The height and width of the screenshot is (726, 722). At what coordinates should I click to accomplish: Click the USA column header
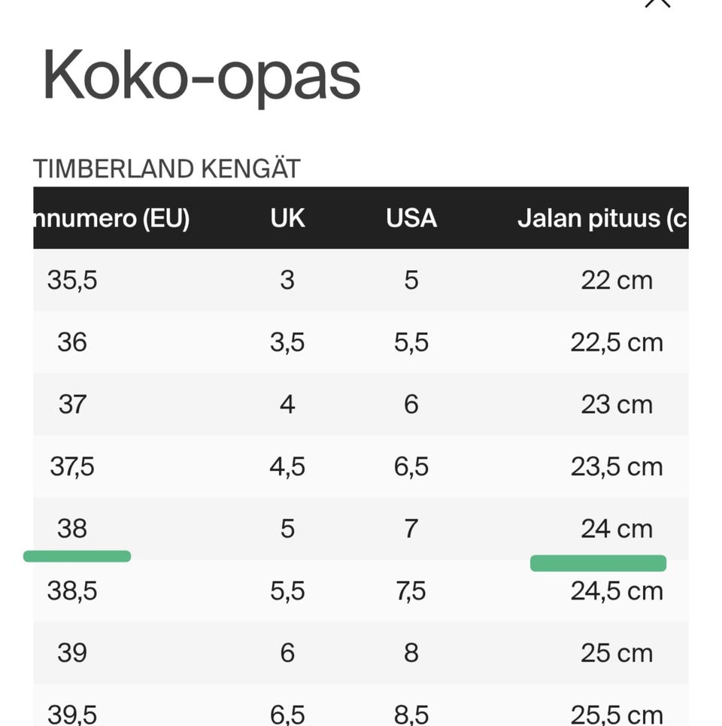(x=411, y=218)
